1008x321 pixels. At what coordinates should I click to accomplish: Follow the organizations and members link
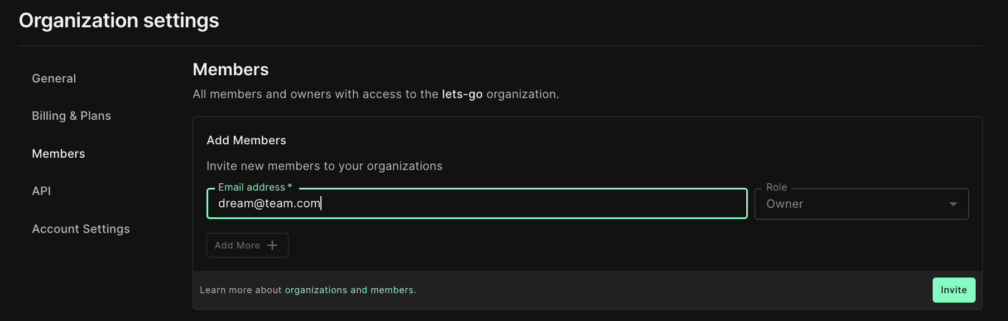(349, 290)
